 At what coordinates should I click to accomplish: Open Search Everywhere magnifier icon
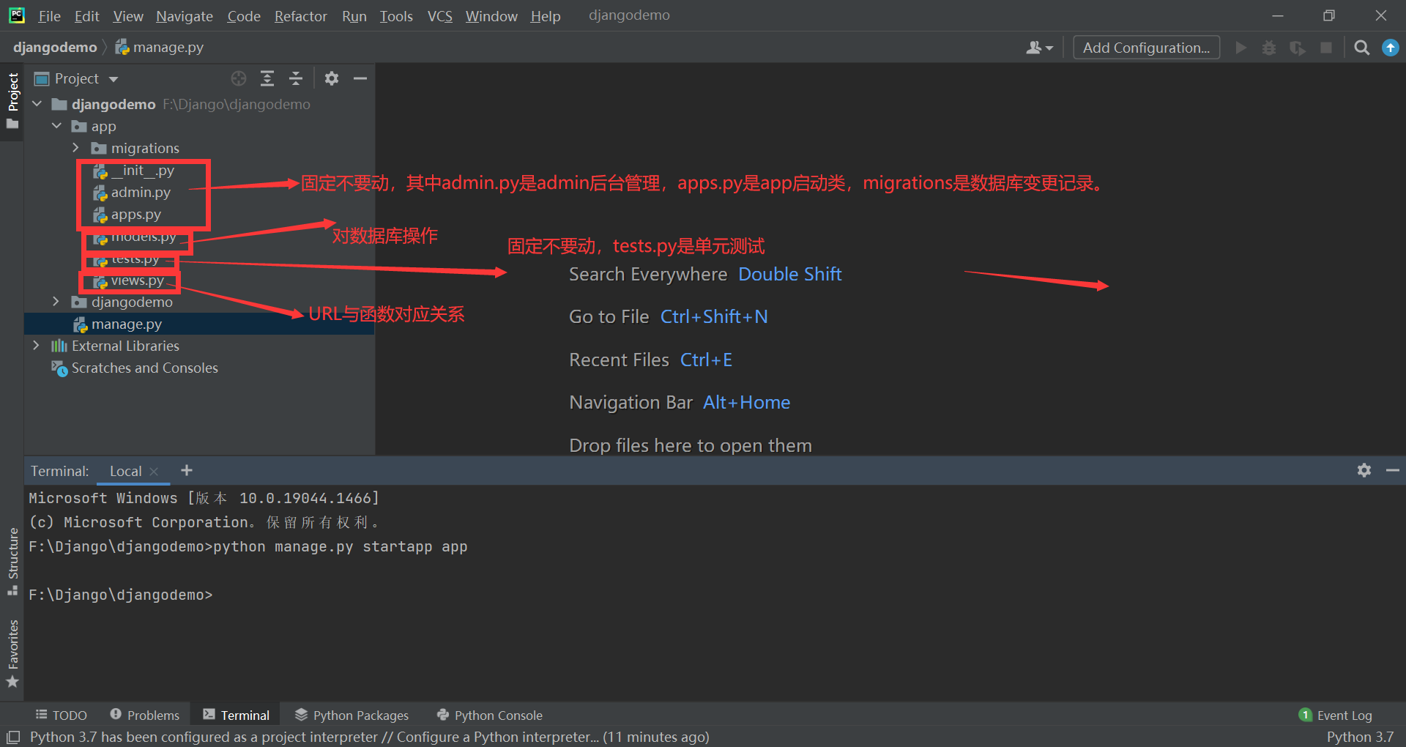(1362, 48)
